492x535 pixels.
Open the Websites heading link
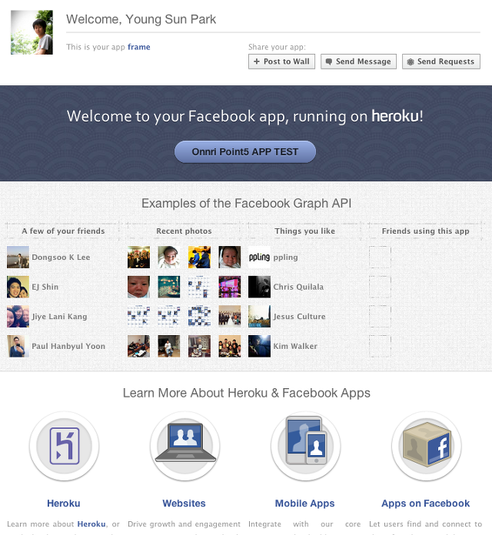coord(184,503)
